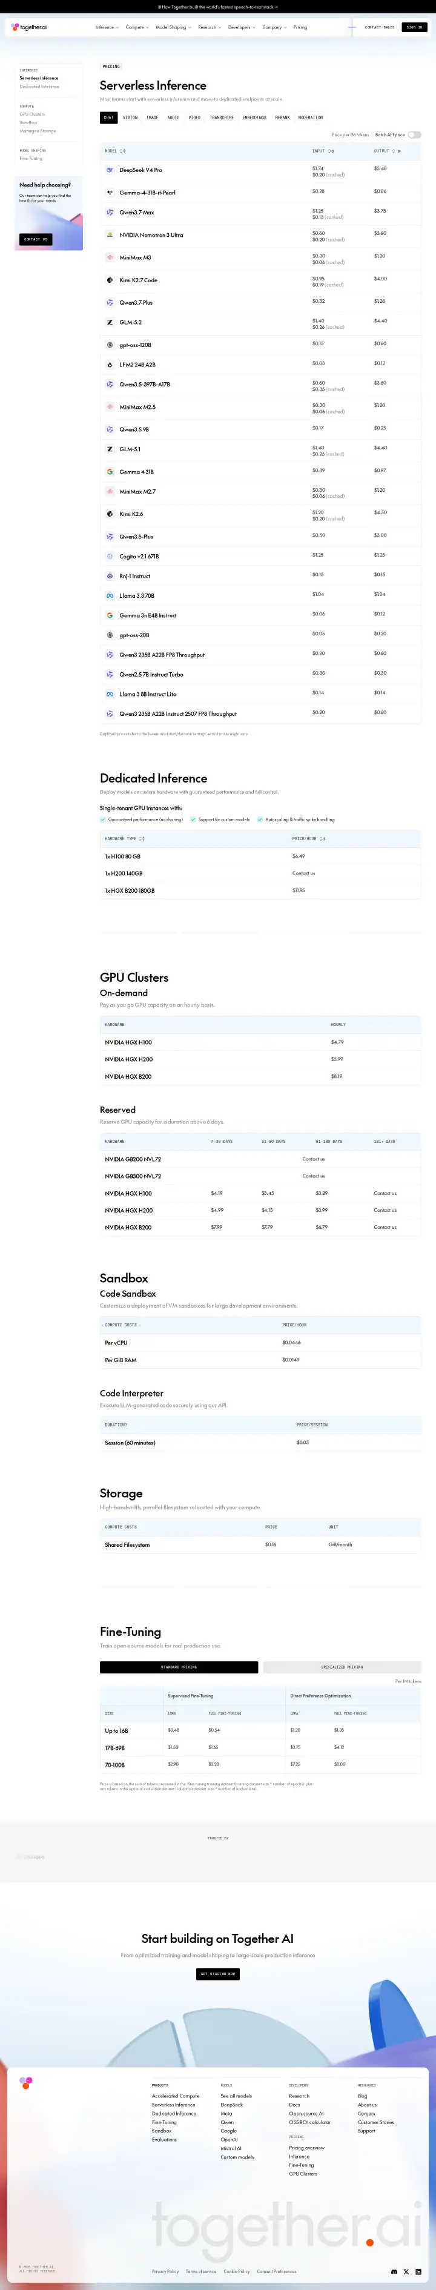This screenshot has height=2290, width=436.
Task: Switch to the VISION tab
Action: 130,117
